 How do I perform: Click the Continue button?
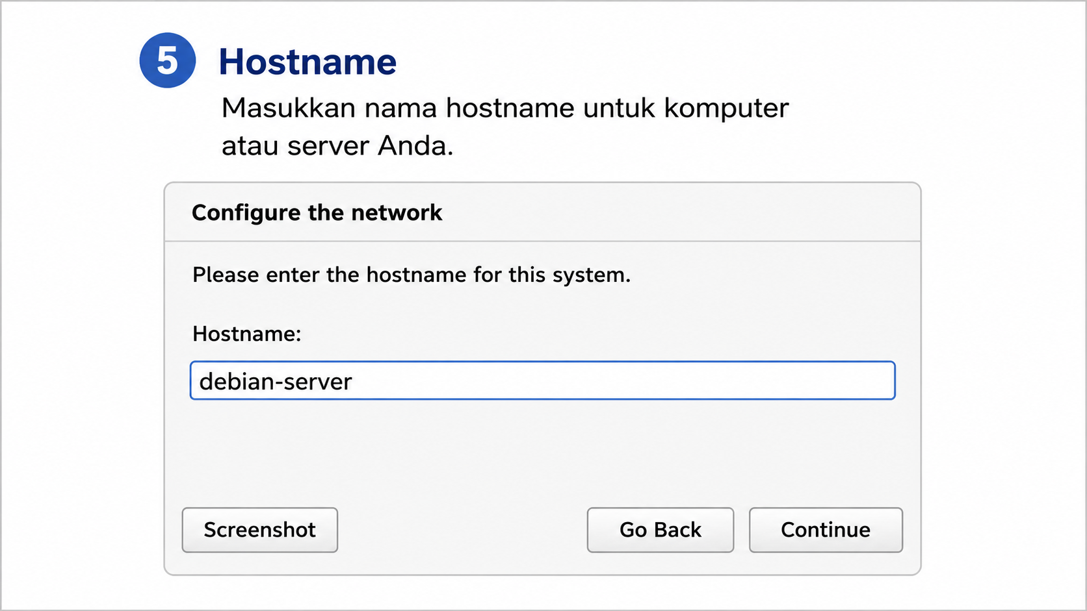click(x=826, y=530)
